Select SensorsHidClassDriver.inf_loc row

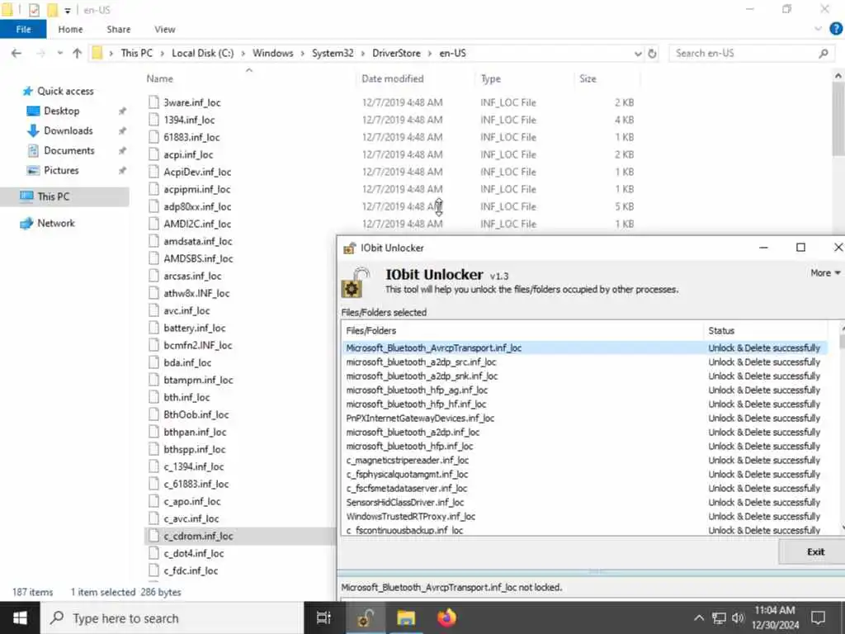pos(584,502)
